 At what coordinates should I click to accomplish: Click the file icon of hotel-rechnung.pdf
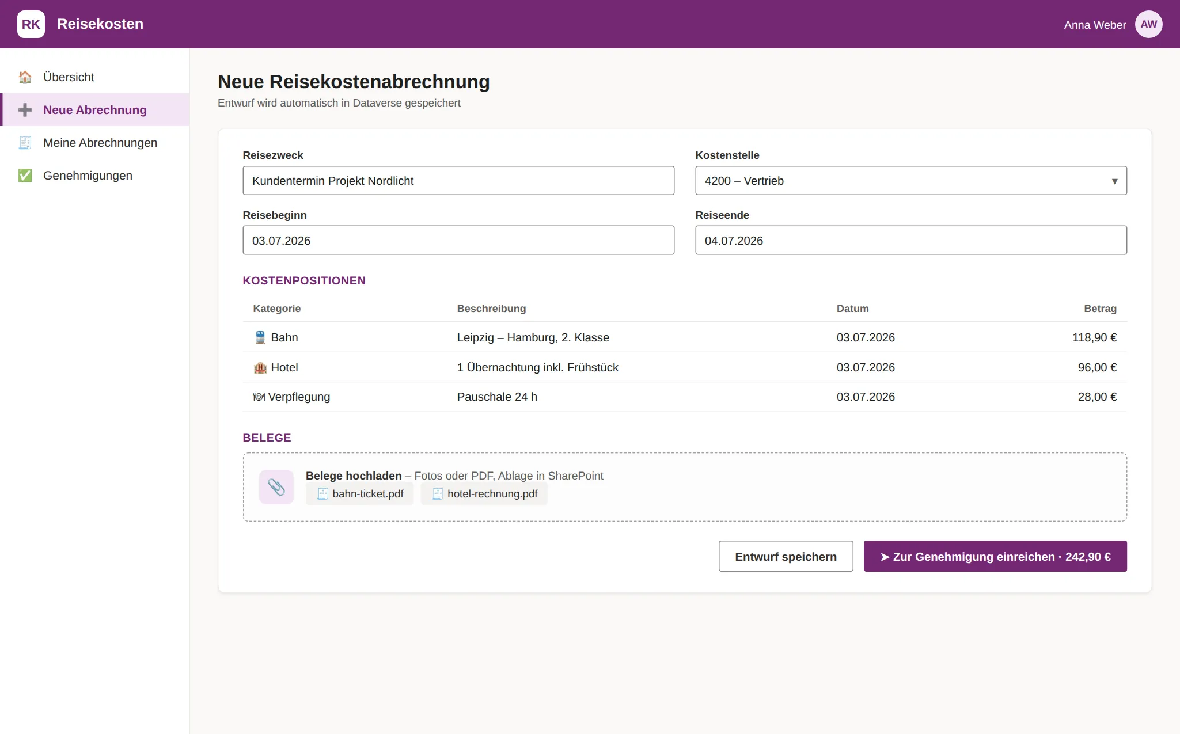pos(438,494)
